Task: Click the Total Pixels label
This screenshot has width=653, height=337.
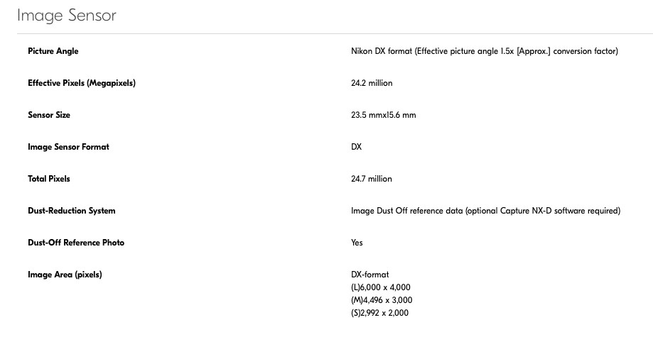Action: (49, 179)
